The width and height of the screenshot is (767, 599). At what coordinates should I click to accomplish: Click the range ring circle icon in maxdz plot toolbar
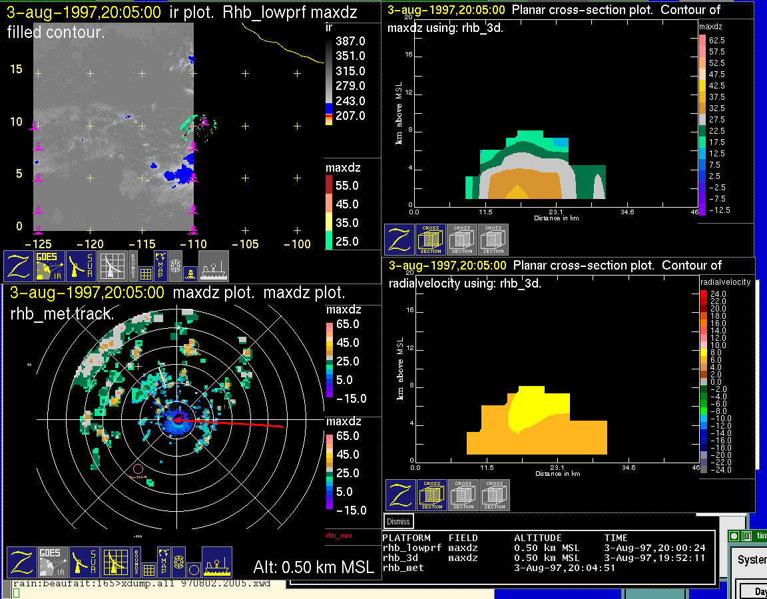pos(192,570)
